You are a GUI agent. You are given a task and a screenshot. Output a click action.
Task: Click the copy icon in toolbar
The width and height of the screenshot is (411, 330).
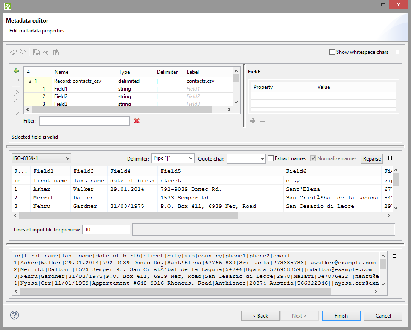[37, 52]
